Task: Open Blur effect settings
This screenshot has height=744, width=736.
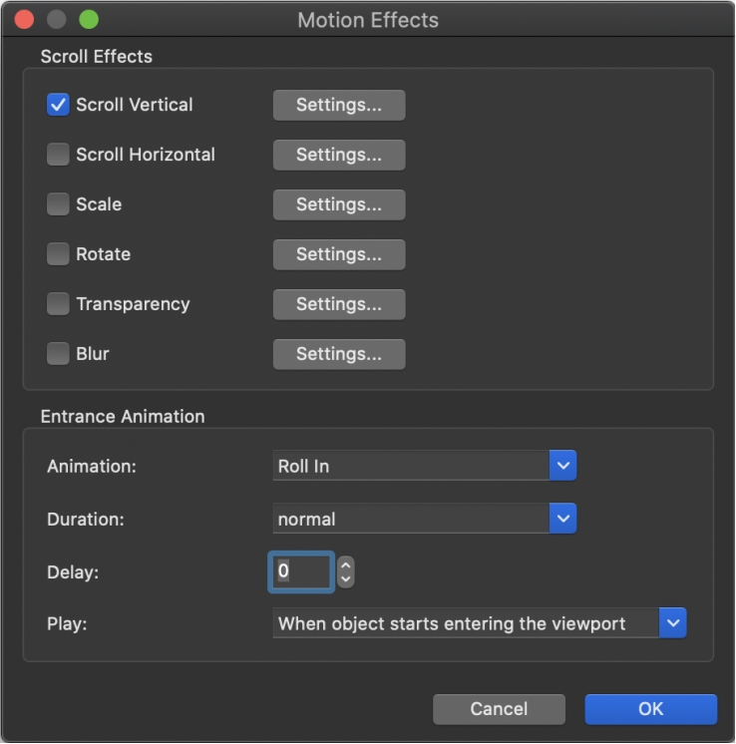Action: 339,354
